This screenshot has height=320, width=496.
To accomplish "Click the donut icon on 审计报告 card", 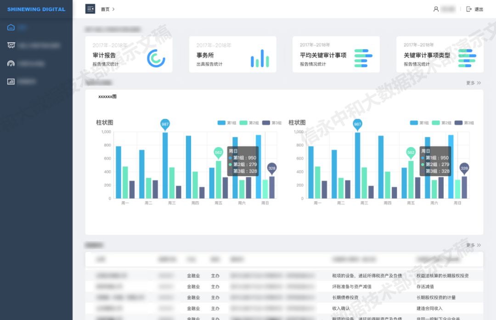I will 156,58.
